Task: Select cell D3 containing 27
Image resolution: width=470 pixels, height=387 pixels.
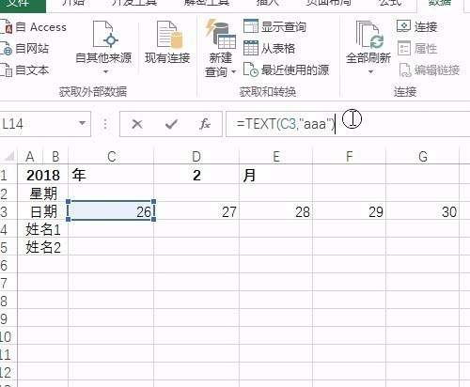Action: click(x=196, y=211)
